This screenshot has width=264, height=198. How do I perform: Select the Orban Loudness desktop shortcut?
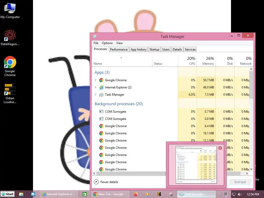[10, 93]
